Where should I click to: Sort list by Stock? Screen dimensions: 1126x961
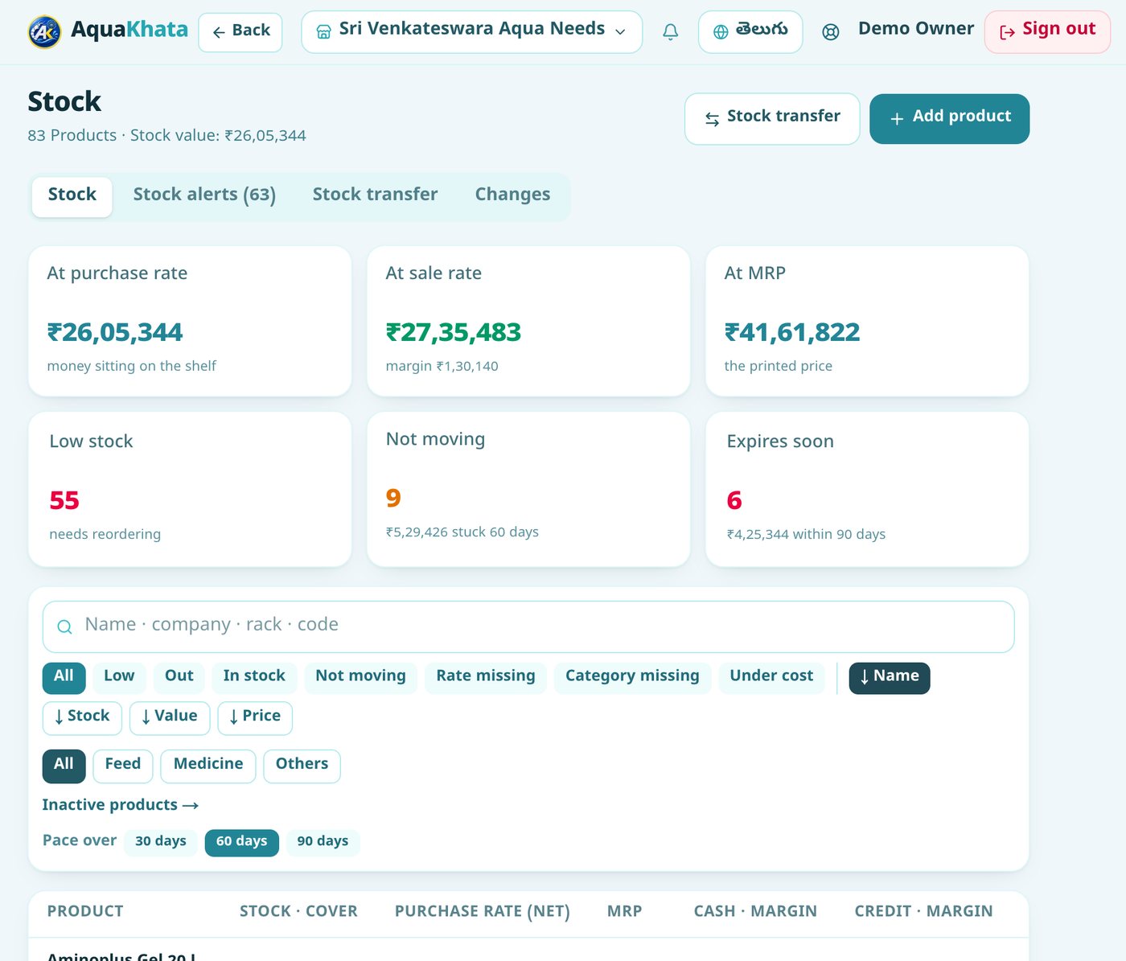pos(82,717)
